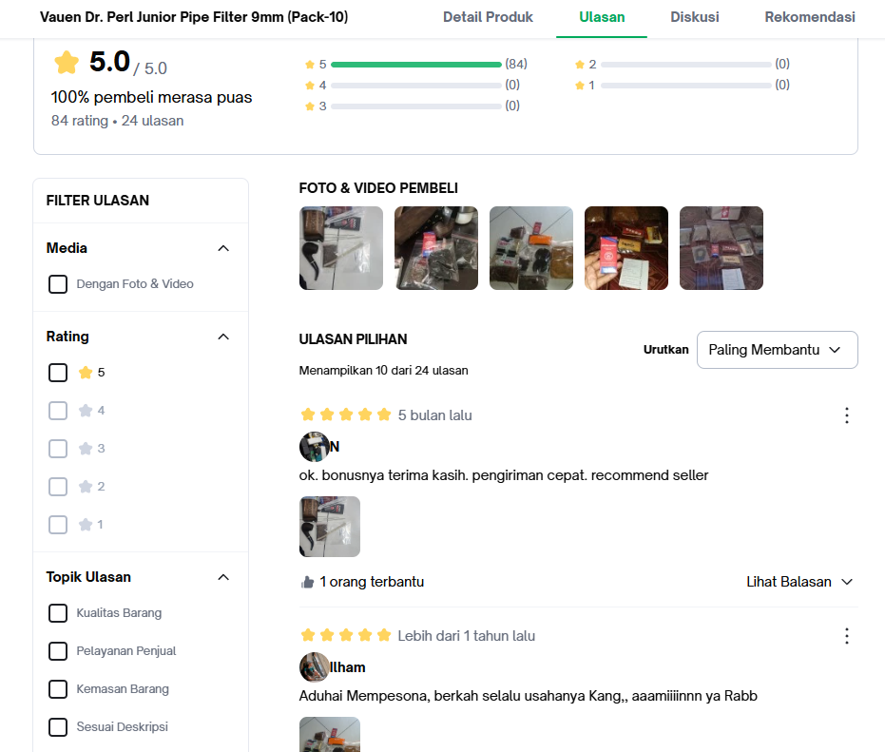Collapse the Media filter section
The image size is (885, 752).
point(223,248)
